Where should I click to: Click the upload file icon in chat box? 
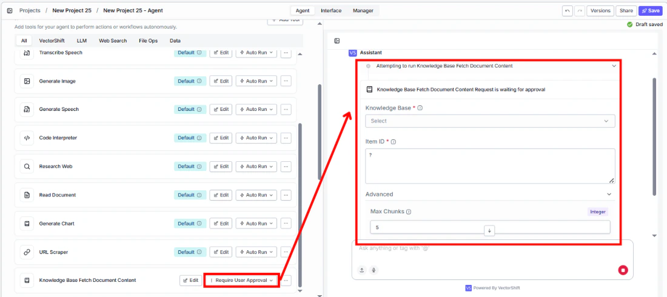[362, 270]
